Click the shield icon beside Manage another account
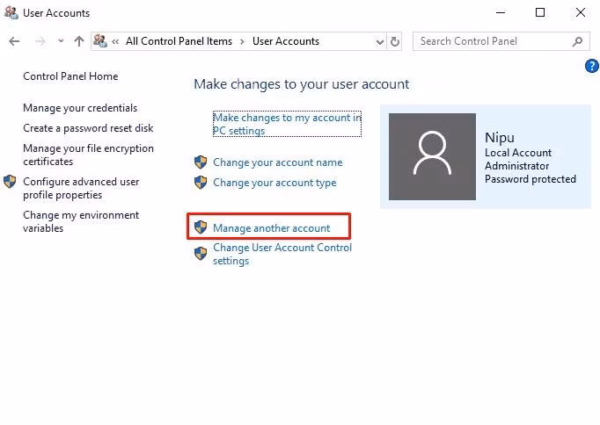The image size is (600, 425). (201, 228)
